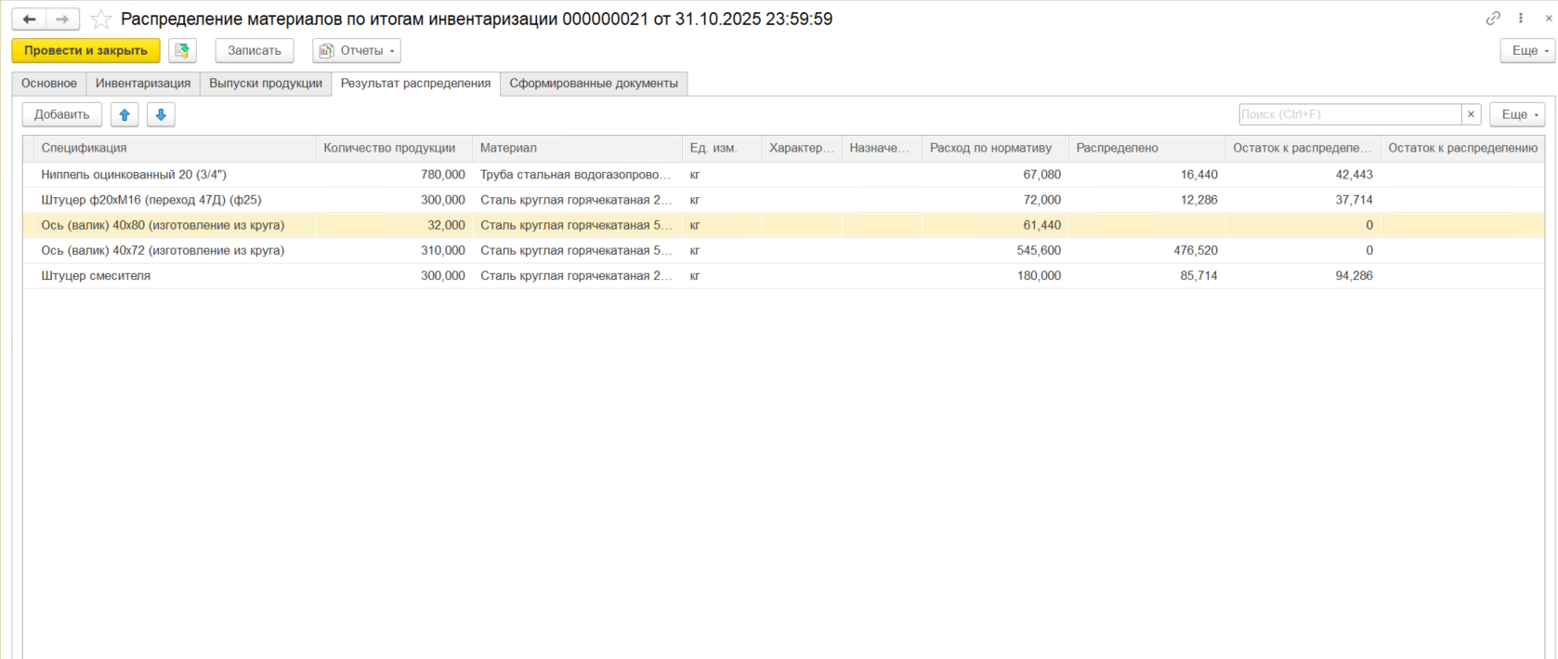
Task: Move row up with blue arrow
Action: (x=124, y=114)
